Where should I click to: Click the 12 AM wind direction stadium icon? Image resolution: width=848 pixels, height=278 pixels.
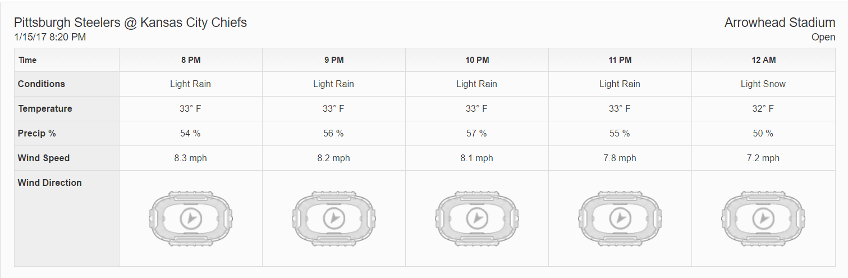[763, 217]
